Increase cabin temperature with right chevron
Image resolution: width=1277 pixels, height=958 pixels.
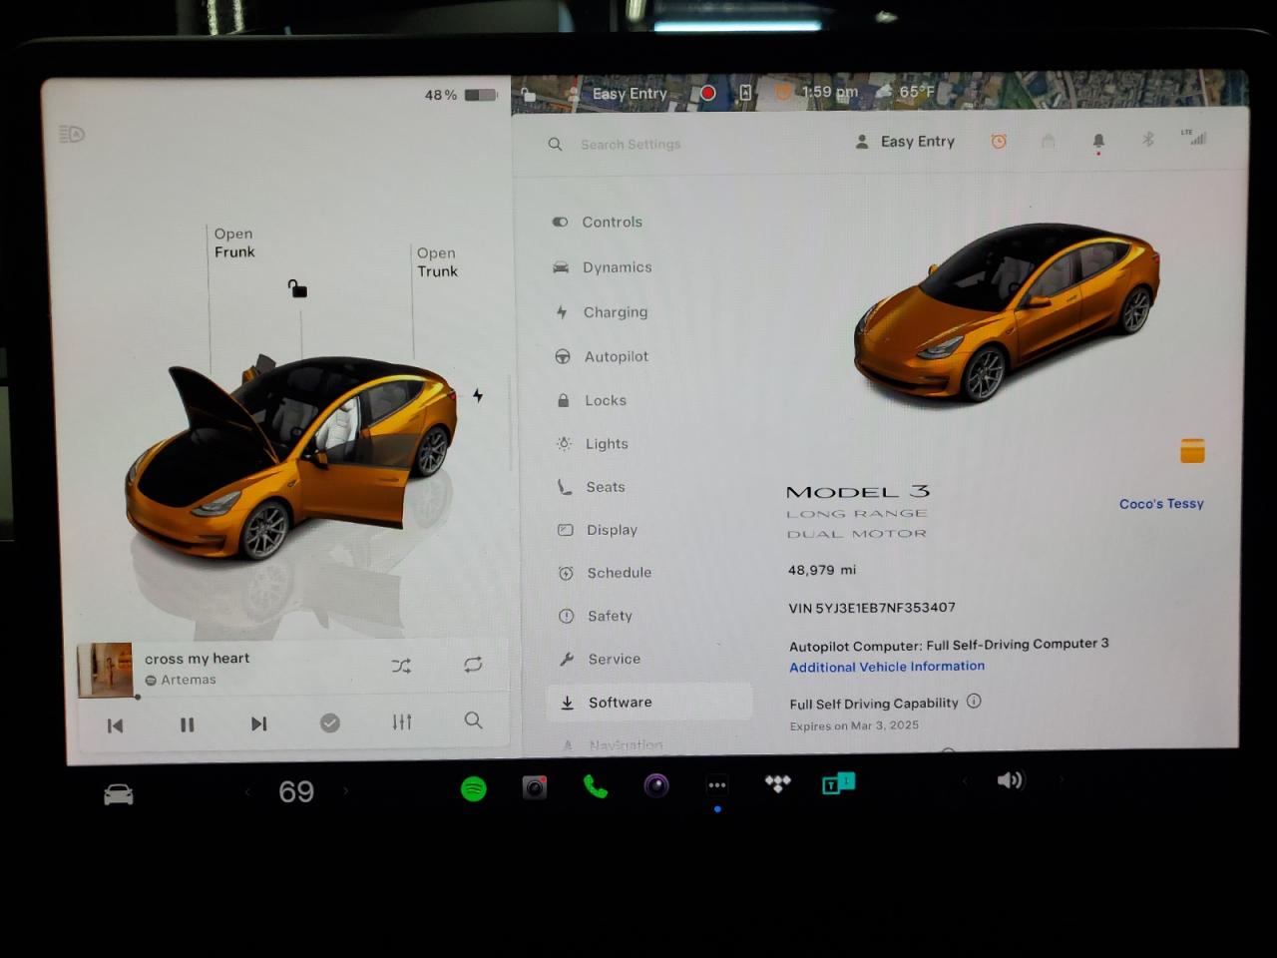coord(346,790)
